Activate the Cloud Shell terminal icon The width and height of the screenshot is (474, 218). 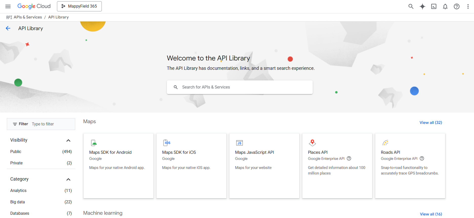tap(434, 6)
